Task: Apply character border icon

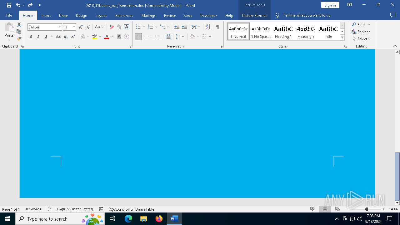Action: click(x=127, y=27)
